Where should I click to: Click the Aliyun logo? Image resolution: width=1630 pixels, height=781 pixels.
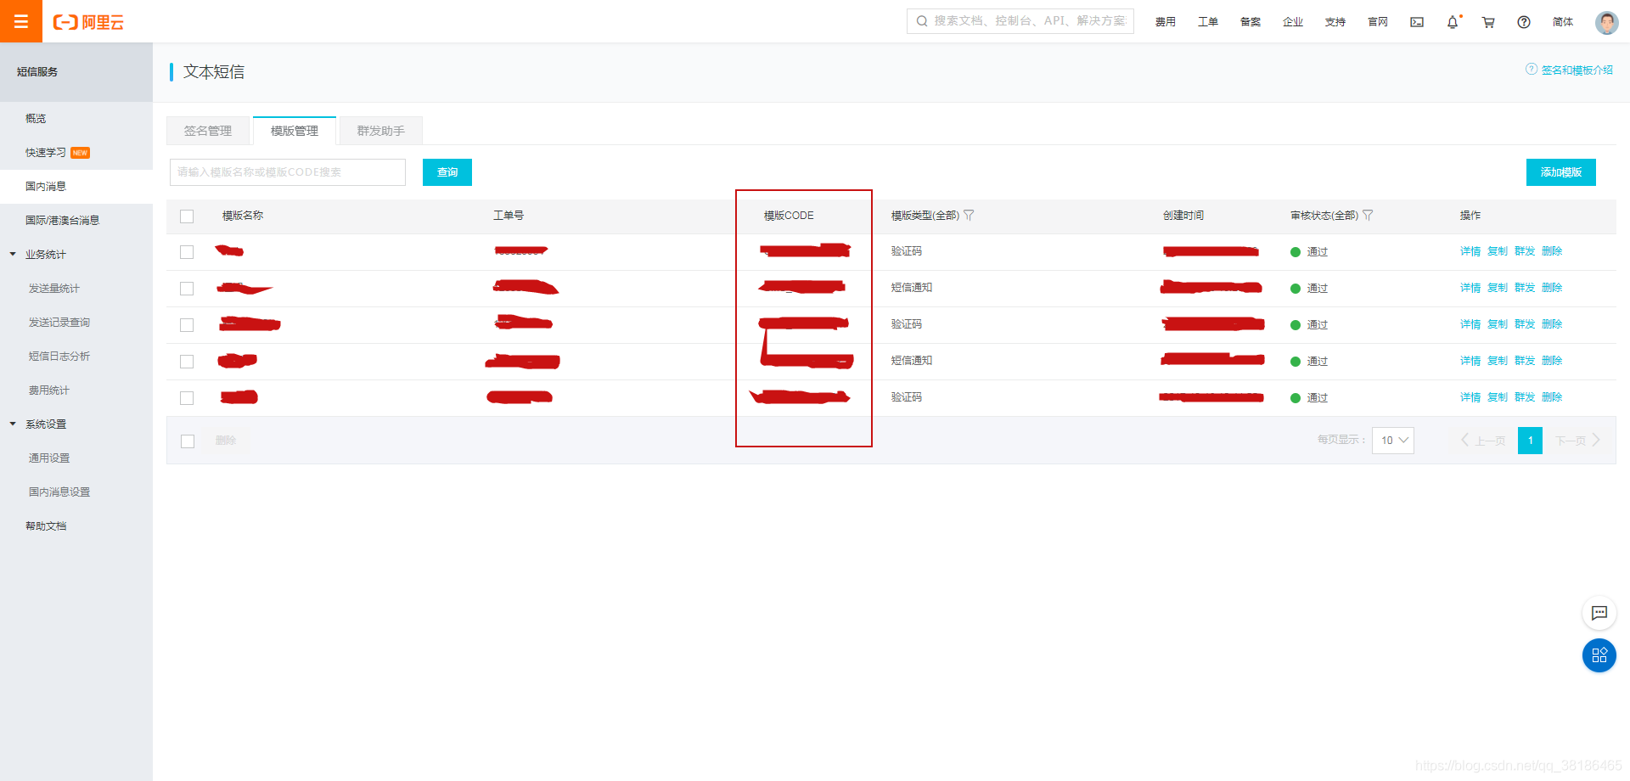pyautogui.click(x=88, y=22)
